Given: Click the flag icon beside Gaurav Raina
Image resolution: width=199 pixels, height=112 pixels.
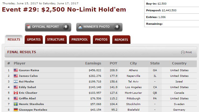Looking at the screenshot, I should pos(16,70).
